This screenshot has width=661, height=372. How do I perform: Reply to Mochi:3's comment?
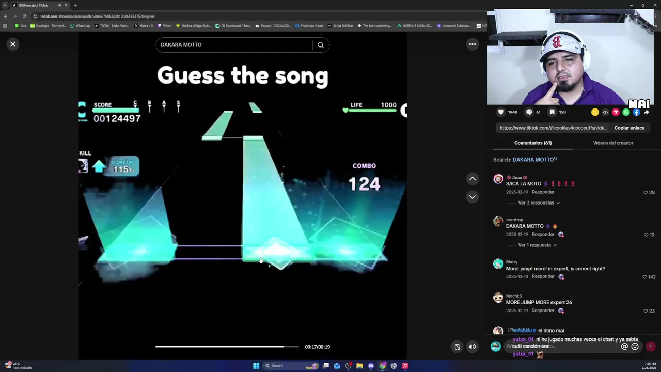pyautogui.click(x=543, y=311)
